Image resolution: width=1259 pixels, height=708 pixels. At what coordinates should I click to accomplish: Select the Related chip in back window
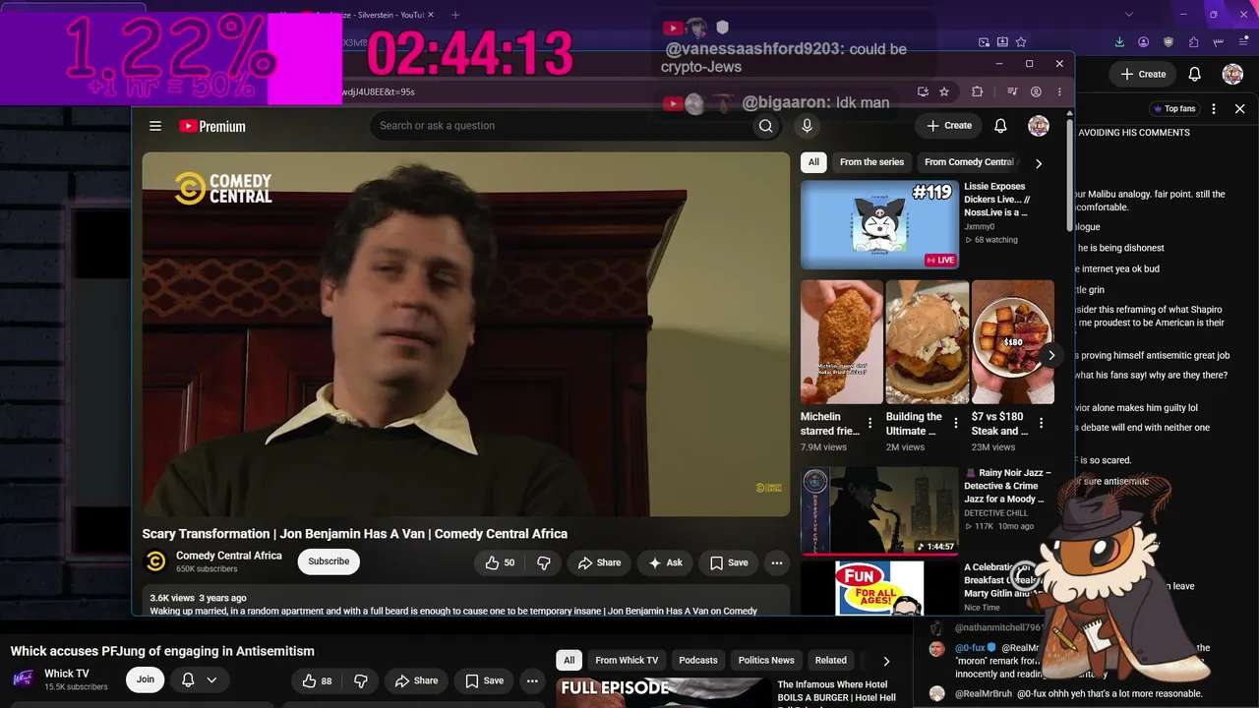tap(830, 660)
